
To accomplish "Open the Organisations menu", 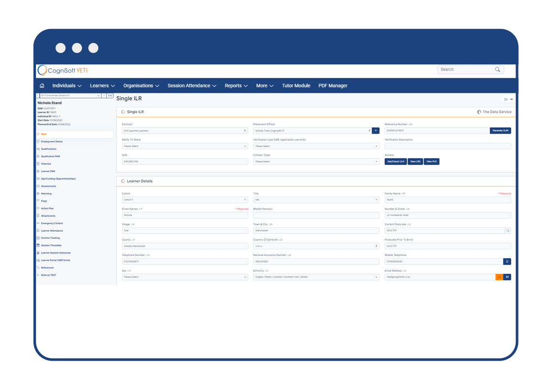I will (x=141, y=86).
